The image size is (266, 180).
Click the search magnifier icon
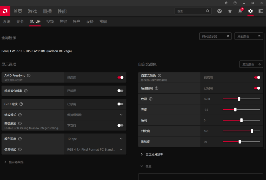pos(208,11)
